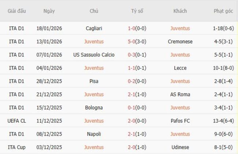Select the UEFA CL league cell
The width and height of the screenshot is (238, 154).
point(16,121)
